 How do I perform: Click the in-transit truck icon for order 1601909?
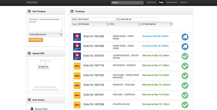point(185,37)
